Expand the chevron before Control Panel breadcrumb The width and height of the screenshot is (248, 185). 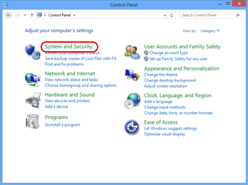[45, 15]
